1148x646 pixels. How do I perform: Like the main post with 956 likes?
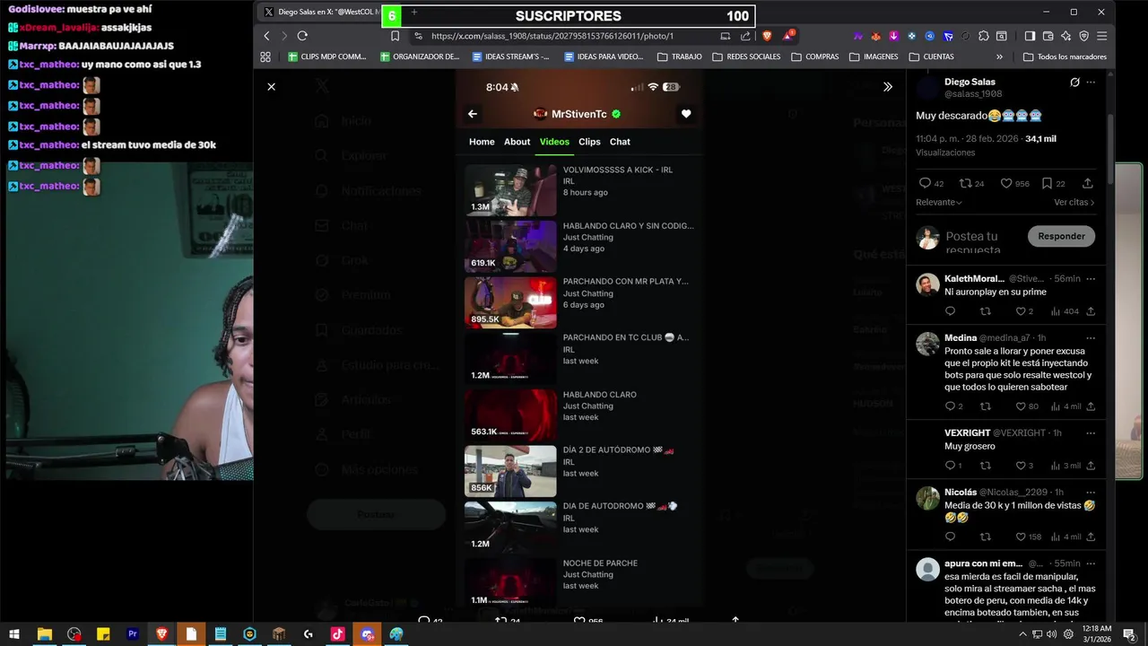1006,183
